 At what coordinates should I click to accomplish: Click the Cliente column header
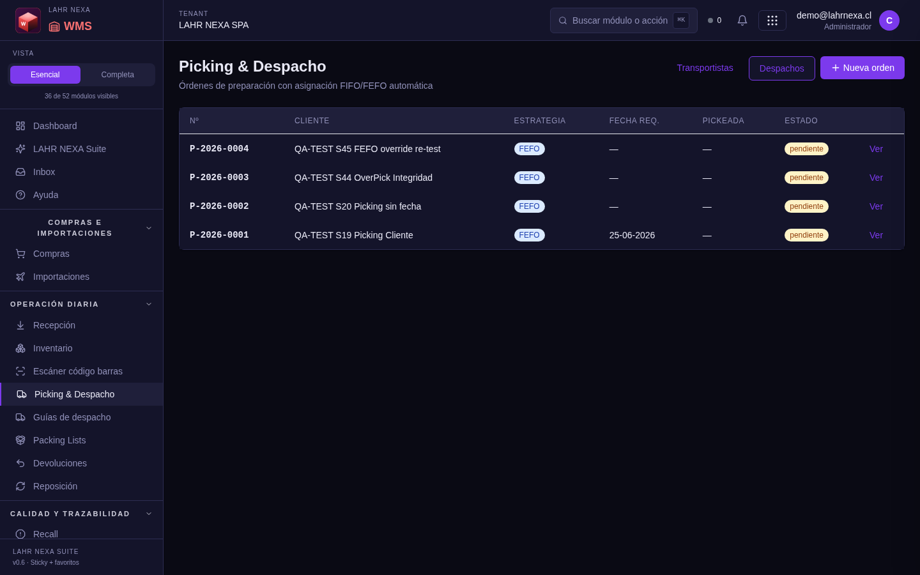point(312,121)
